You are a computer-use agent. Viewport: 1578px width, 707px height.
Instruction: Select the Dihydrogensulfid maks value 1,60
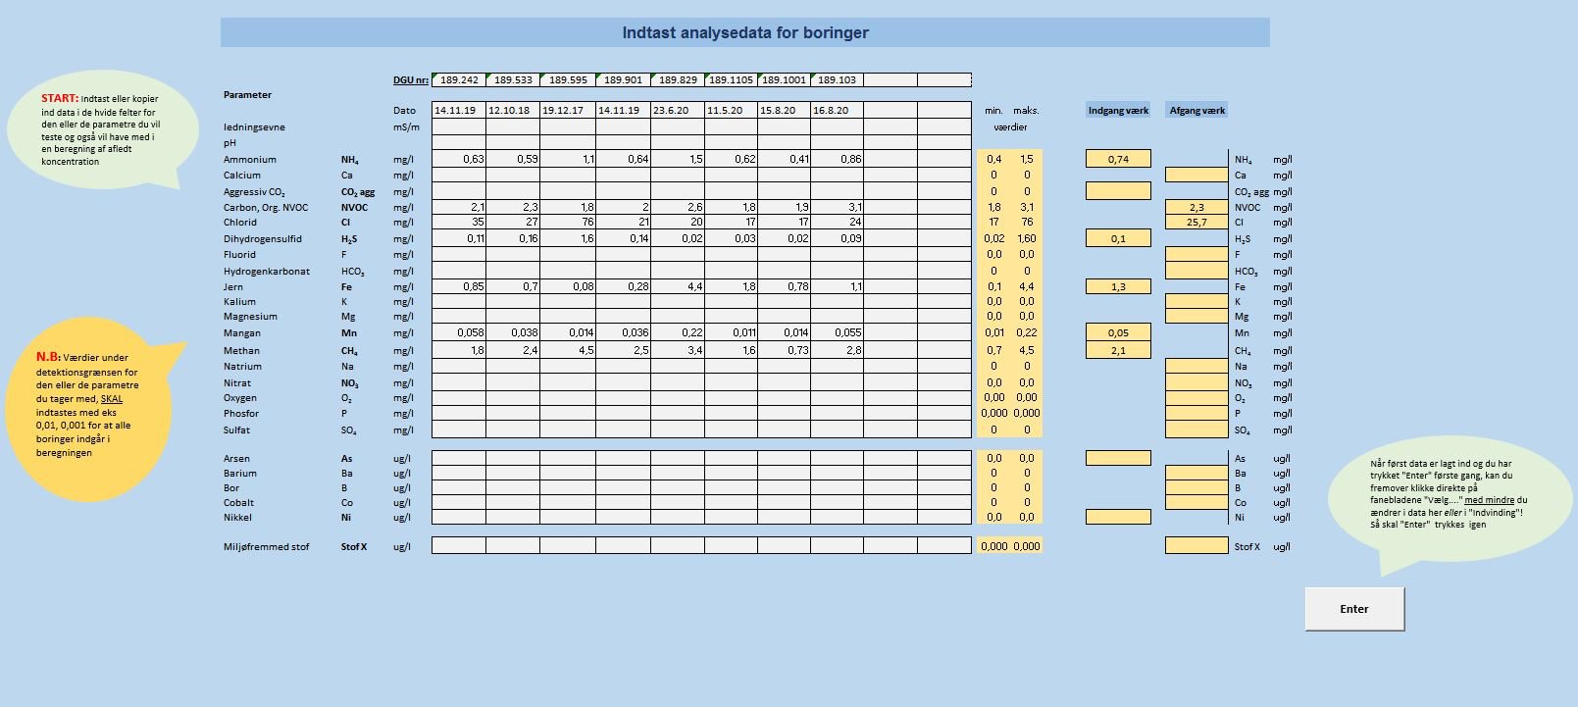tap(1027, 239)
